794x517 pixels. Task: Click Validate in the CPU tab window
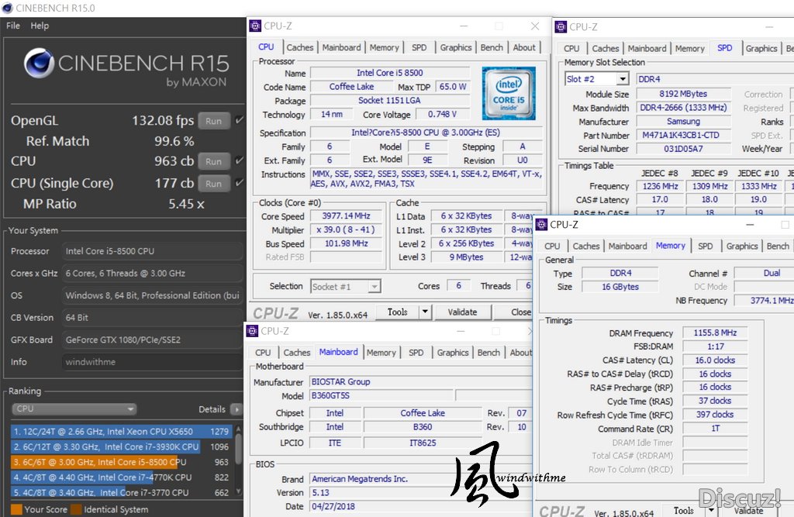point(462,312)
